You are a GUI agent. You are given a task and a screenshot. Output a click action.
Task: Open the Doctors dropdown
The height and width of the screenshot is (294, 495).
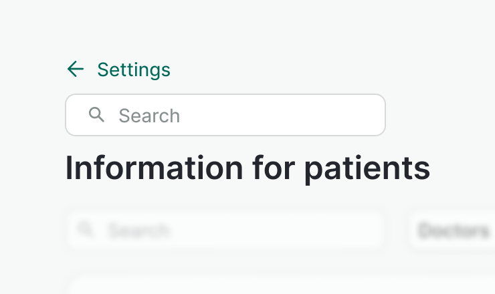454,231
